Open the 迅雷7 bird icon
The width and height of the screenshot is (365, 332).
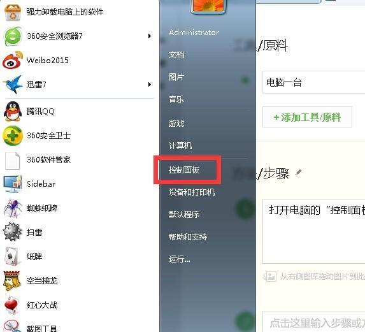(13, 84)
